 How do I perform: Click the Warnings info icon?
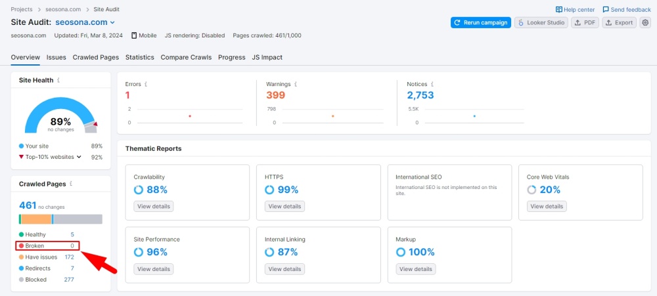coord(296,85)
